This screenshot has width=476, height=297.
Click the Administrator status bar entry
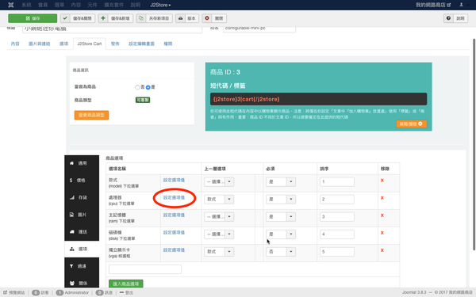(73, 292)
